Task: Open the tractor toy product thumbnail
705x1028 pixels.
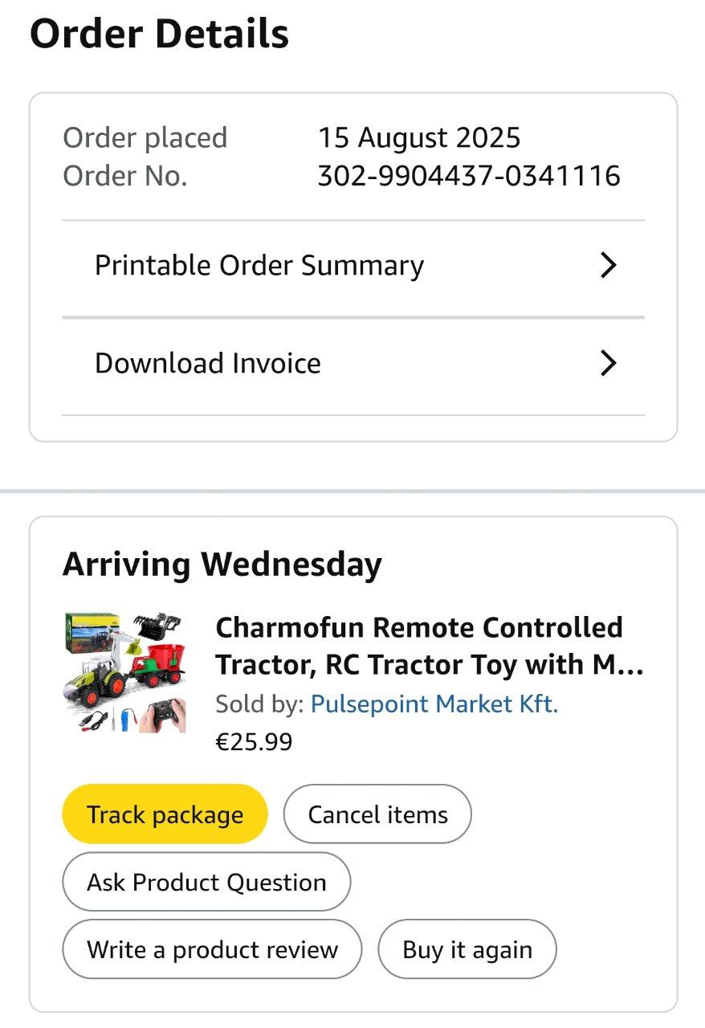Action: tap(124, 673)
